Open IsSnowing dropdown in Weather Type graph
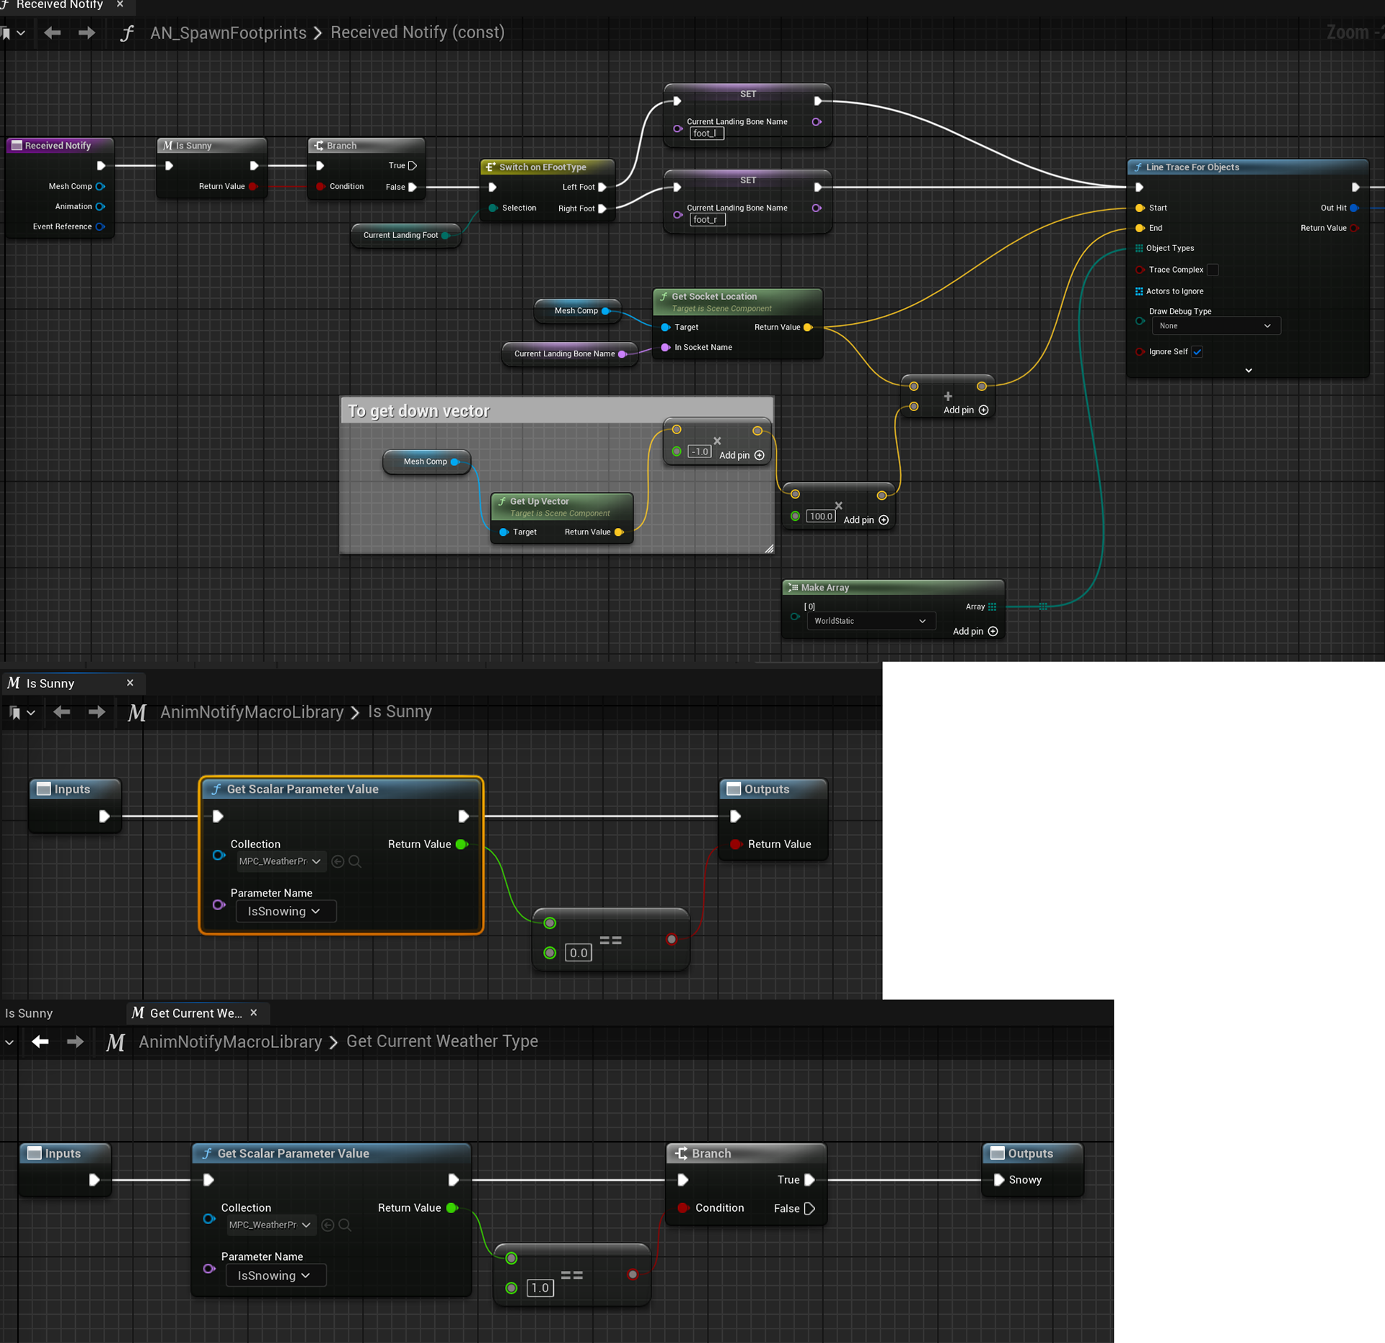This screenshot has width=1385, height=1343. [276, 1276]
